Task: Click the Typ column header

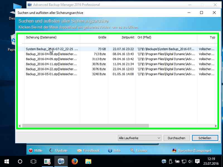Action: pos(207,37)
